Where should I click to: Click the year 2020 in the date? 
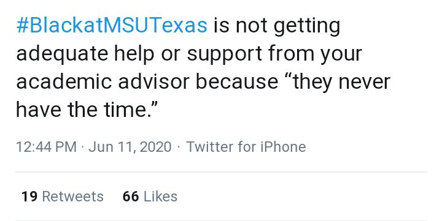[155, 147]
